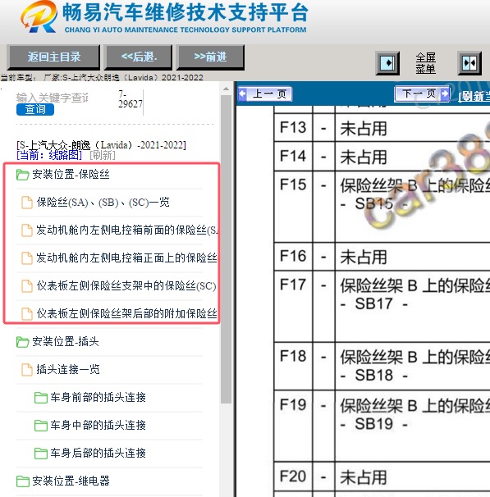This screenshot has width=490, height=497.
Task: Open 保险丝(SA)、(SB)、(SC)一览 document
Action: (x=103, y=203)
